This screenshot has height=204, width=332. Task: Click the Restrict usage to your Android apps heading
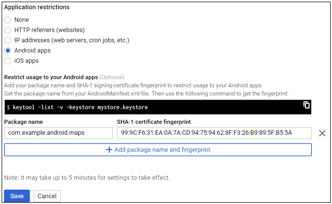pyautogui.click(x=51, y=77)
